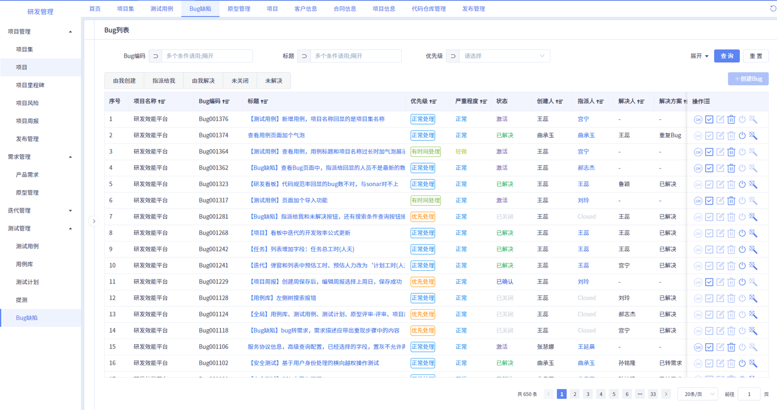777x410 pixels.
Task: Click the checkmark box icon for Bug001106
Action: (x=709, y=347)
